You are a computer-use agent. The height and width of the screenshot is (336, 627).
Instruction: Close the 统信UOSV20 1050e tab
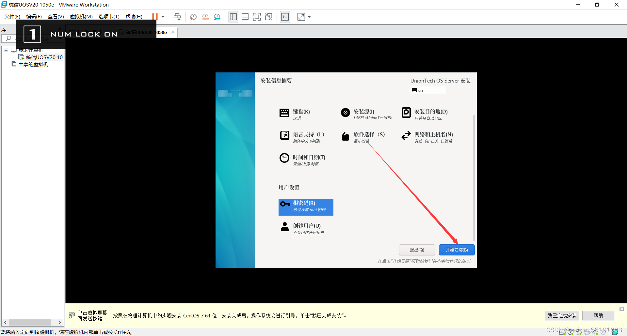[173, 32]
